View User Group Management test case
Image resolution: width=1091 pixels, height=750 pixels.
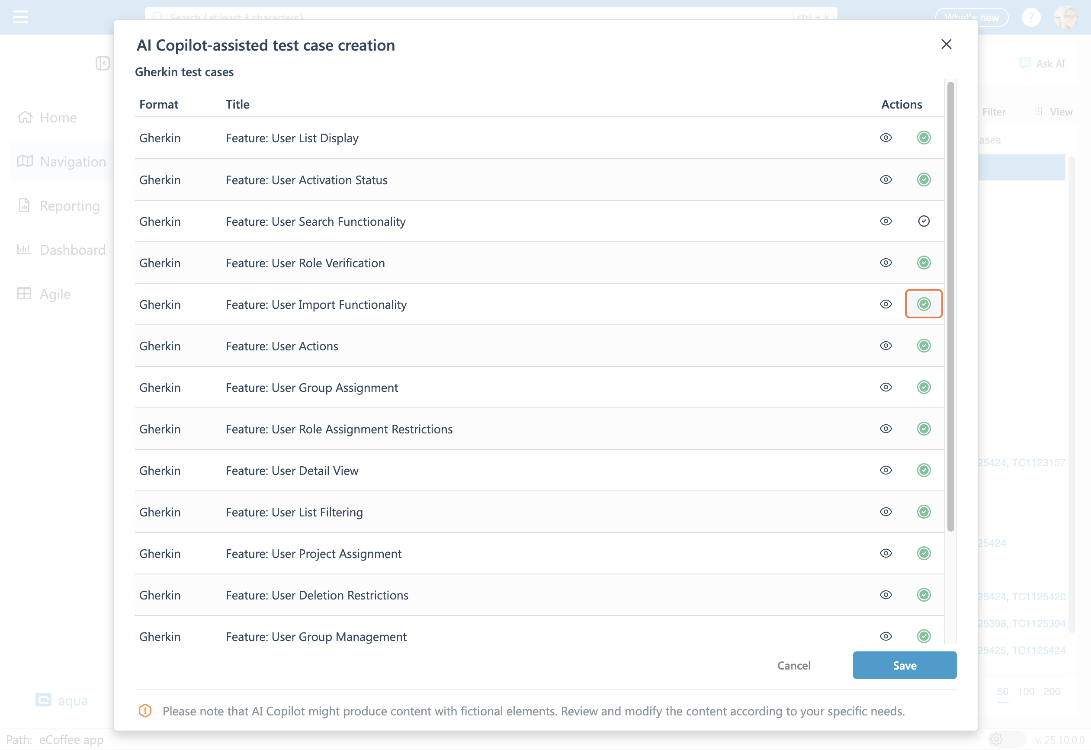886,636
